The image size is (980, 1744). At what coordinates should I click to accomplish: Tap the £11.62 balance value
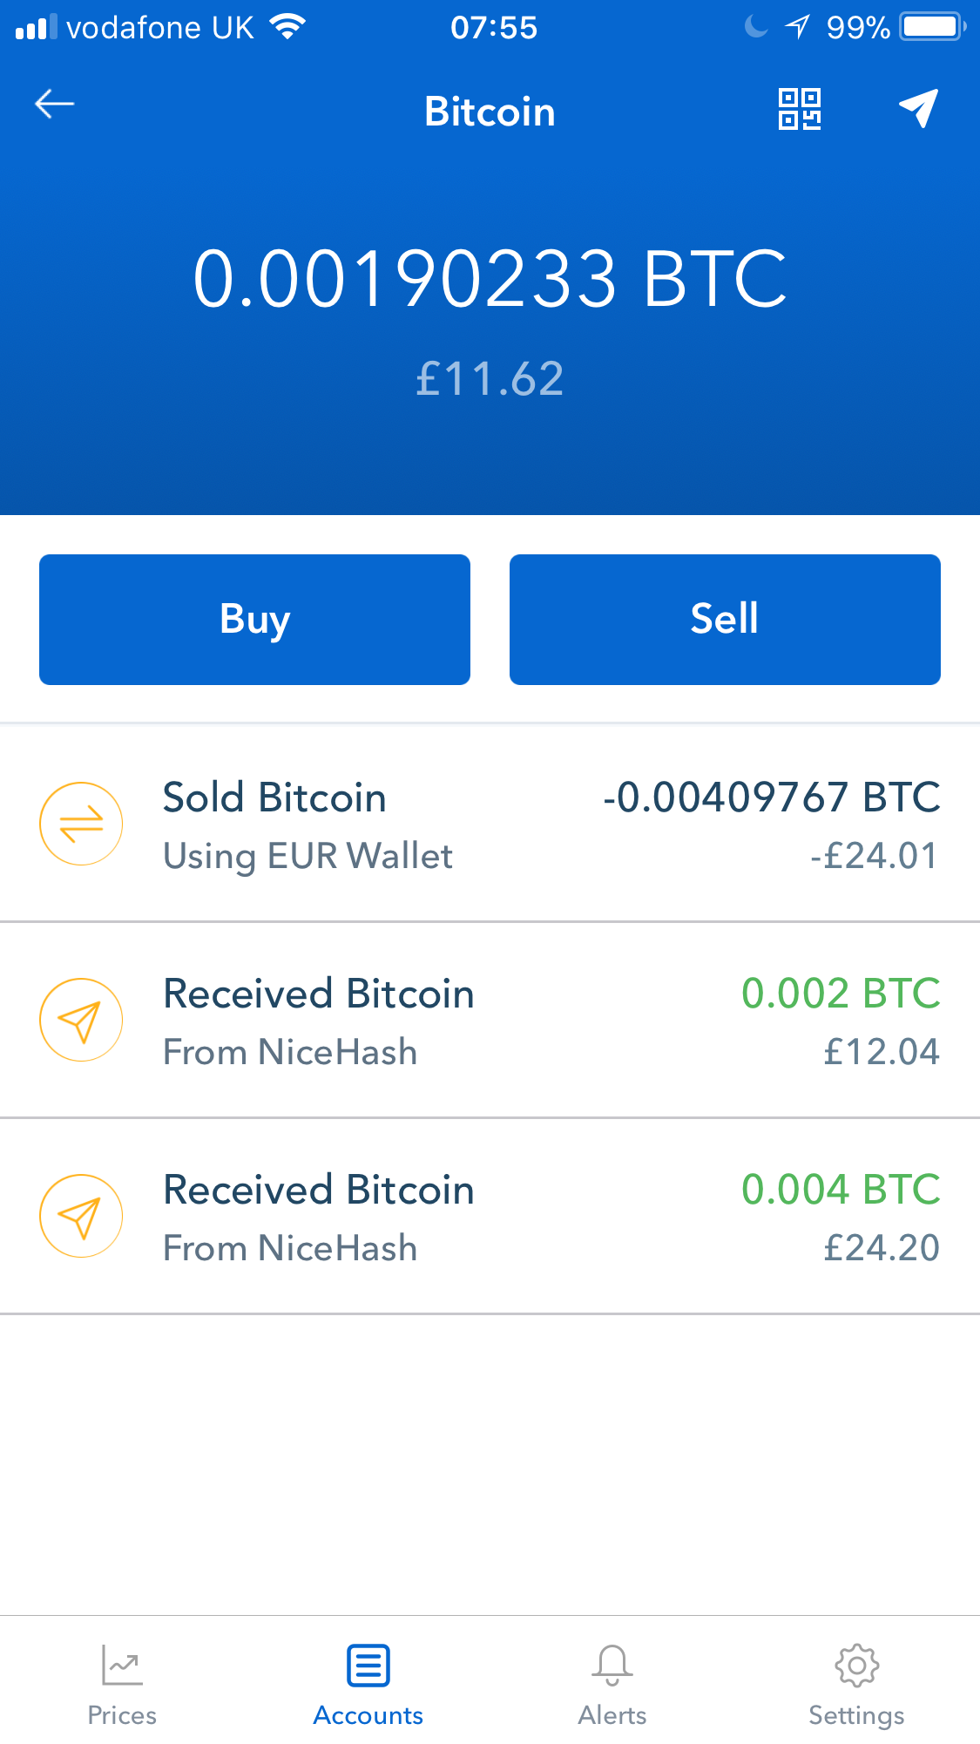[490, 379]
